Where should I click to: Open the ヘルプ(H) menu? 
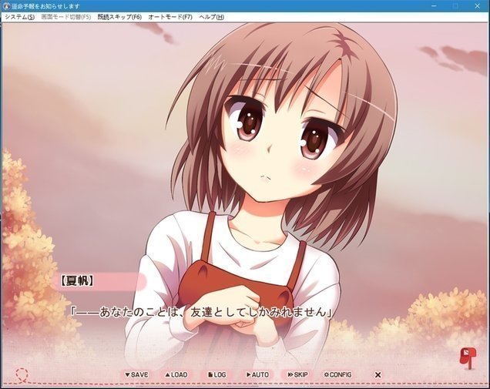[x=212, y=17]
